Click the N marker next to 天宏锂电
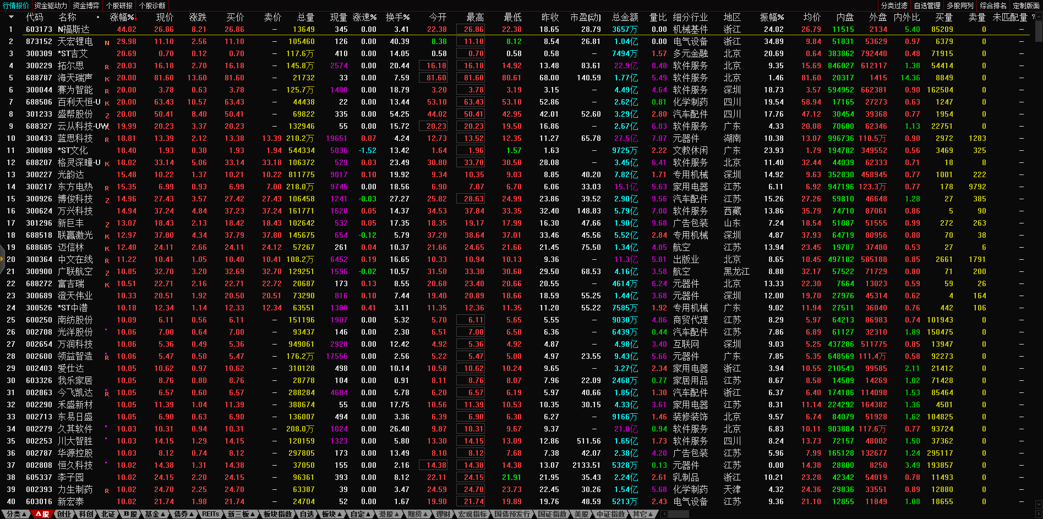This screenshot has height=519, width=1043. click(x=107, y=43)
